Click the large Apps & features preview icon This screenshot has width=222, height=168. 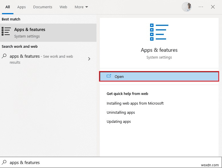point(159,32)
